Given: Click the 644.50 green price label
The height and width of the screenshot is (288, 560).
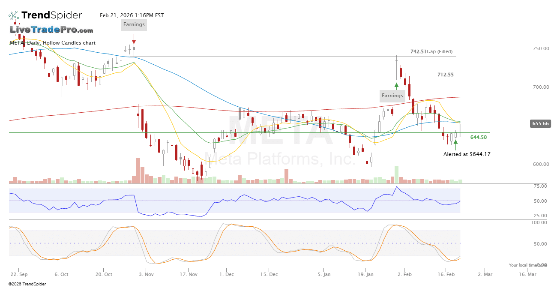Looking at the screenshot, I should click(478, 138).
